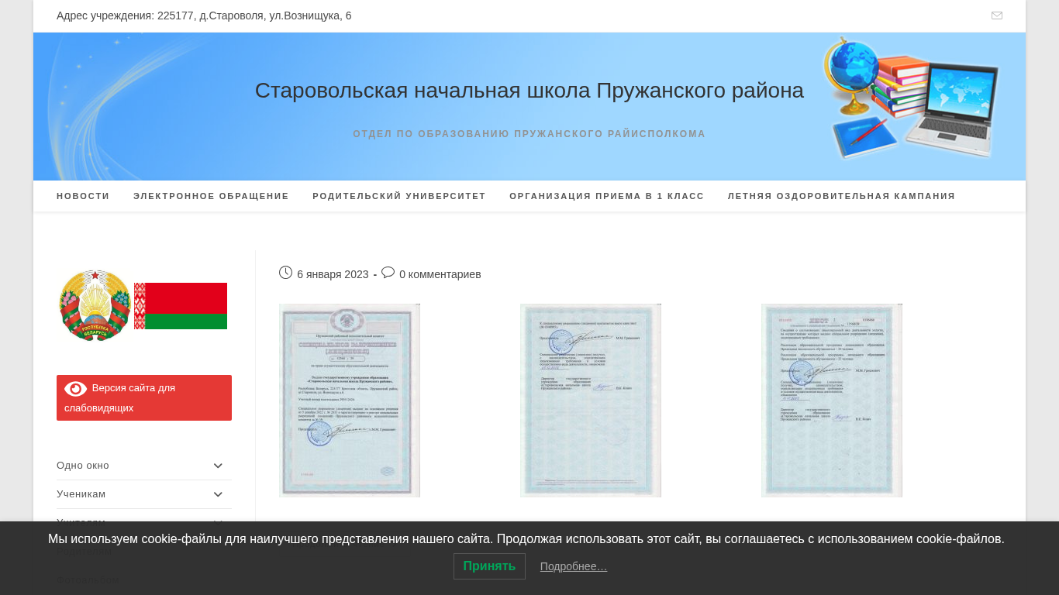
Task: Open the first license document thumbnail
Action: click(350, 400)
